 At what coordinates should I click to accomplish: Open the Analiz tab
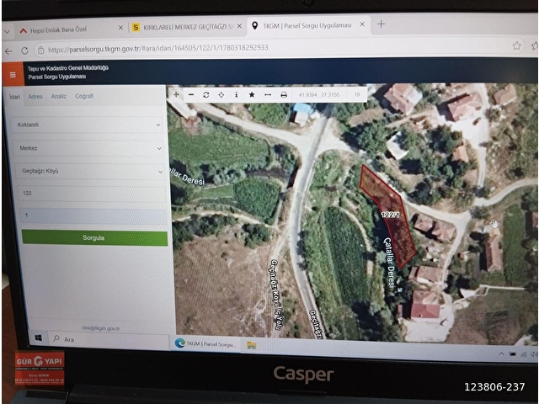[58, 96]
